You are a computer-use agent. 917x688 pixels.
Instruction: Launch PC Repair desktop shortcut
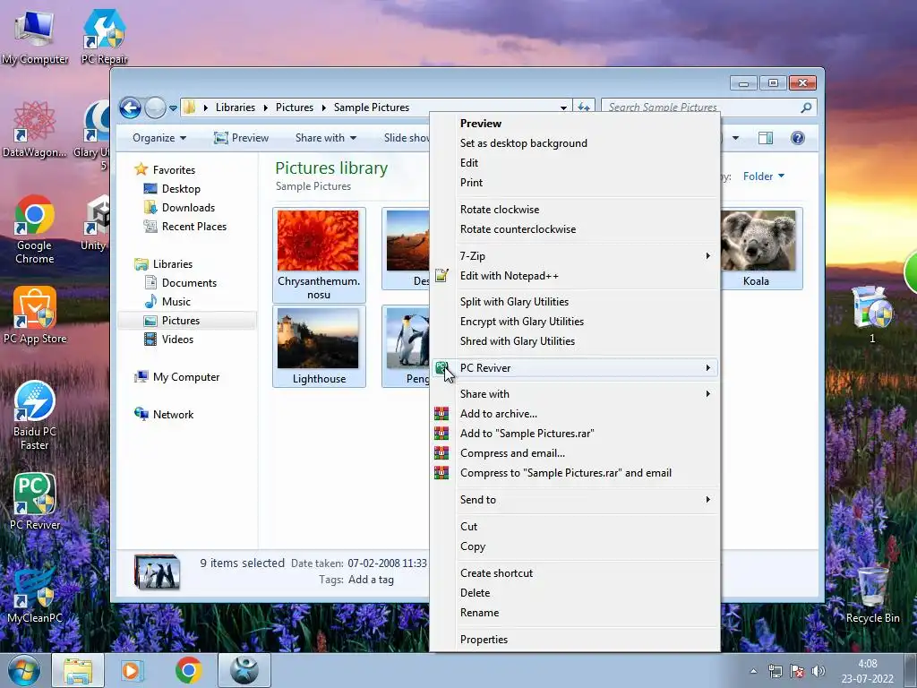tap(104, 36)
